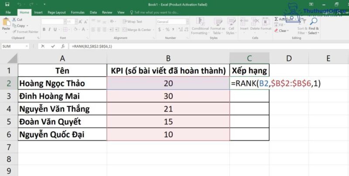
Task: Cancel the formula entry with the X
Action: pos(43,46)
